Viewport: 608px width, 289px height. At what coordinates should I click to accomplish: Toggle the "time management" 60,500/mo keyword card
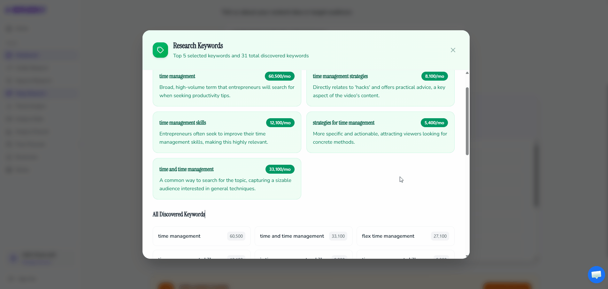[227, 86]
